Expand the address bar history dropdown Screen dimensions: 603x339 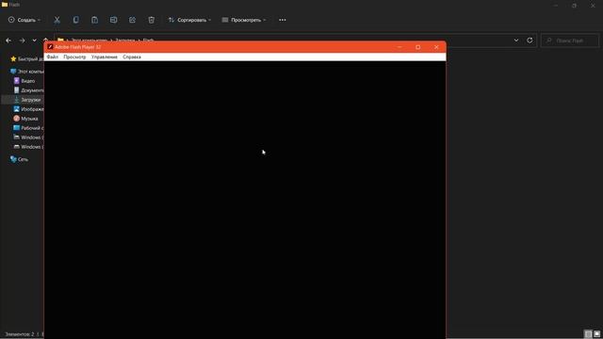tap(516, 40)
